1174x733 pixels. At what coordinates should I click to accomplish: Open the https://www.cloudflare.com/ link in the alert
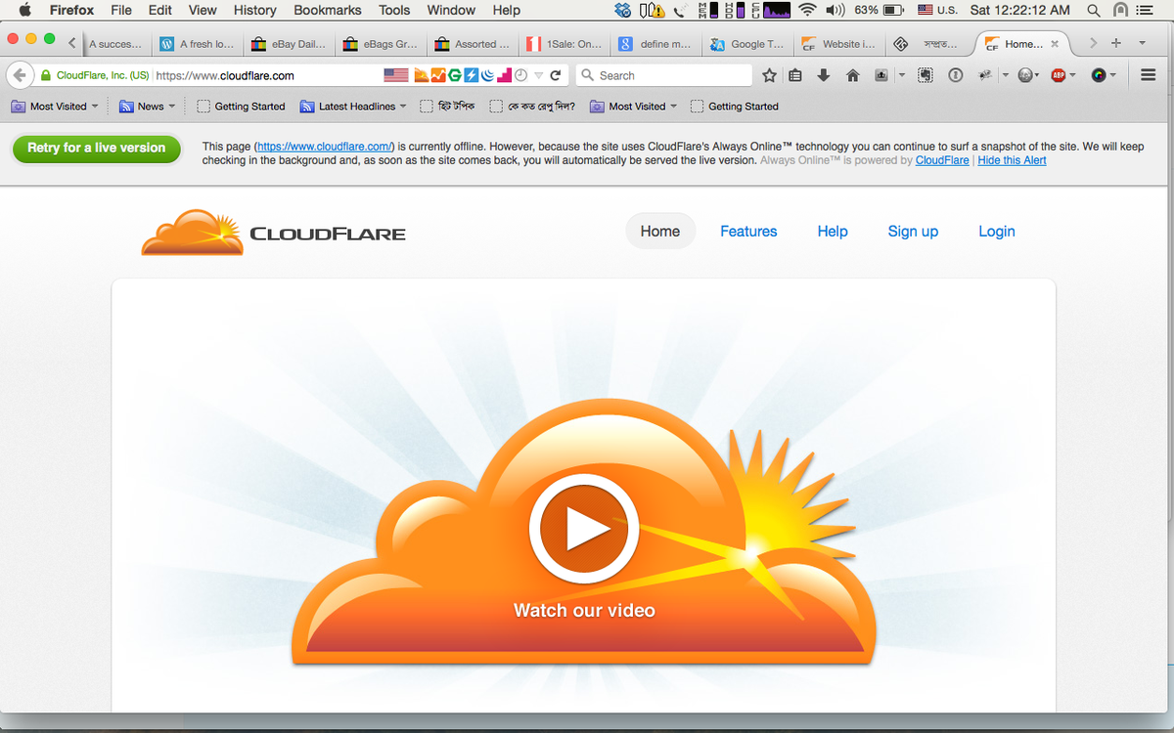[x=324, y=147]
